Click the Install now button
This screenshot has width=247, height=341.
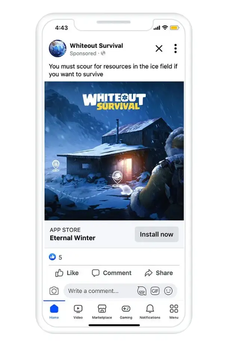(157, 234)
